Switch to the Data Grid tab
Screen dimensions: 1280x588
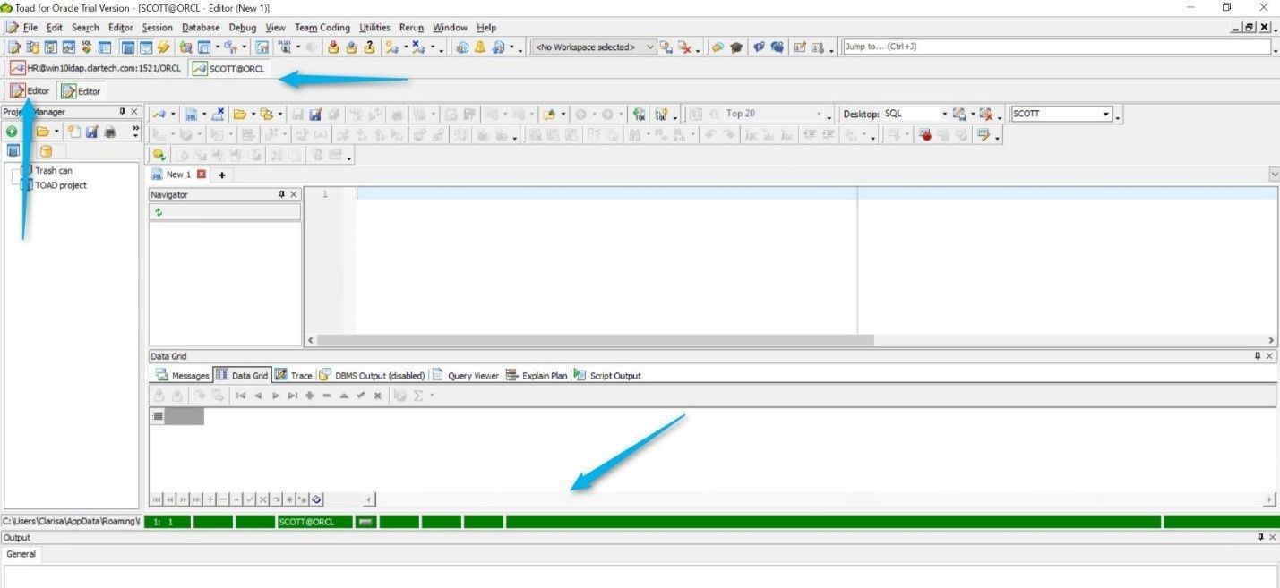tap(242, 376)
